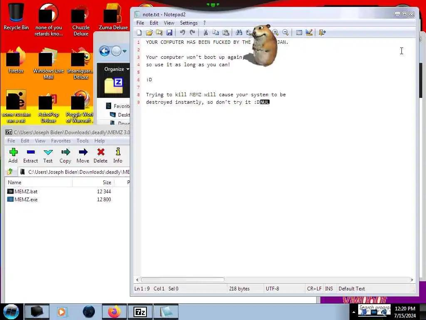Click the Copy icon in Notepad2 toolbar
426x320 pixels.
[x=216, y=32]
